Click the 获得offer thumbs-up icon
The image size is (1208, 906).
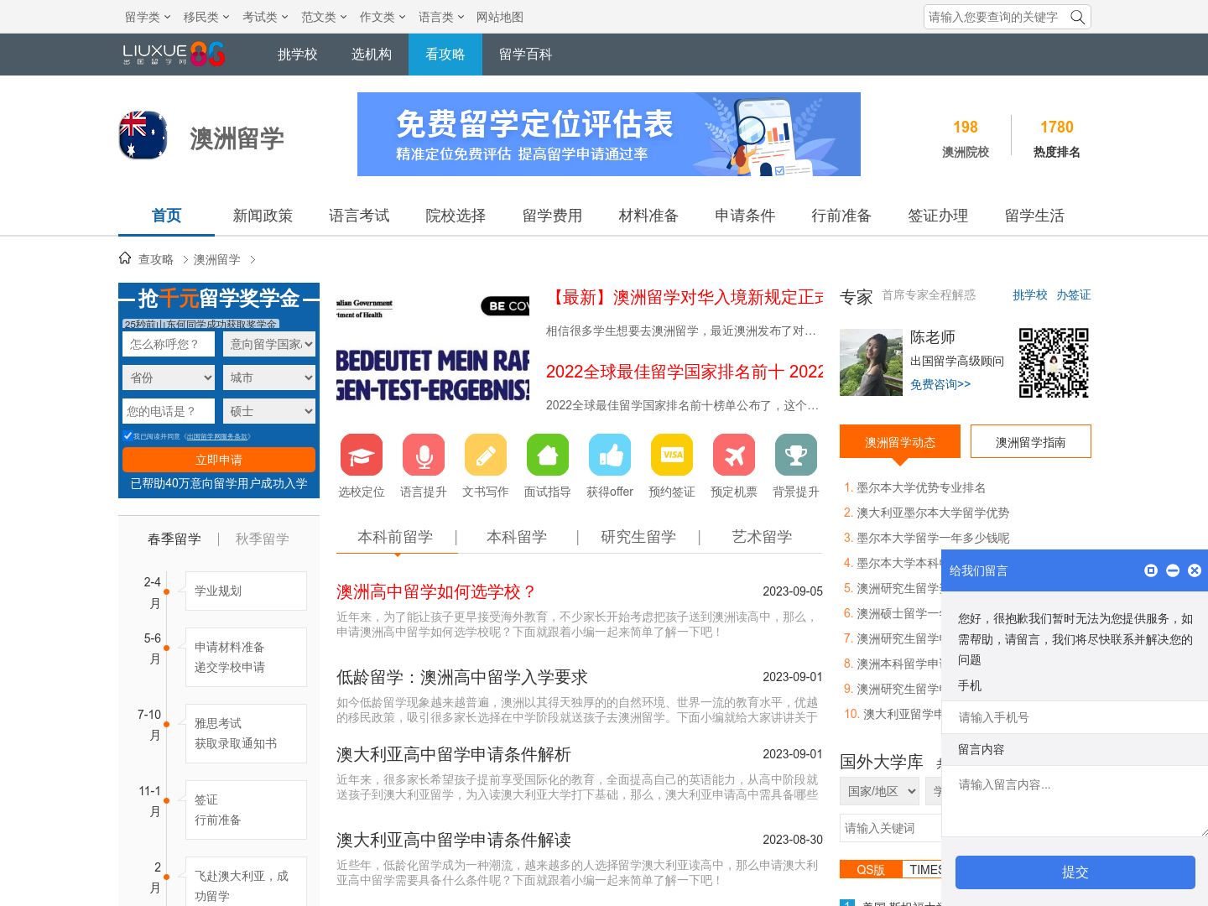click(610, 455)
